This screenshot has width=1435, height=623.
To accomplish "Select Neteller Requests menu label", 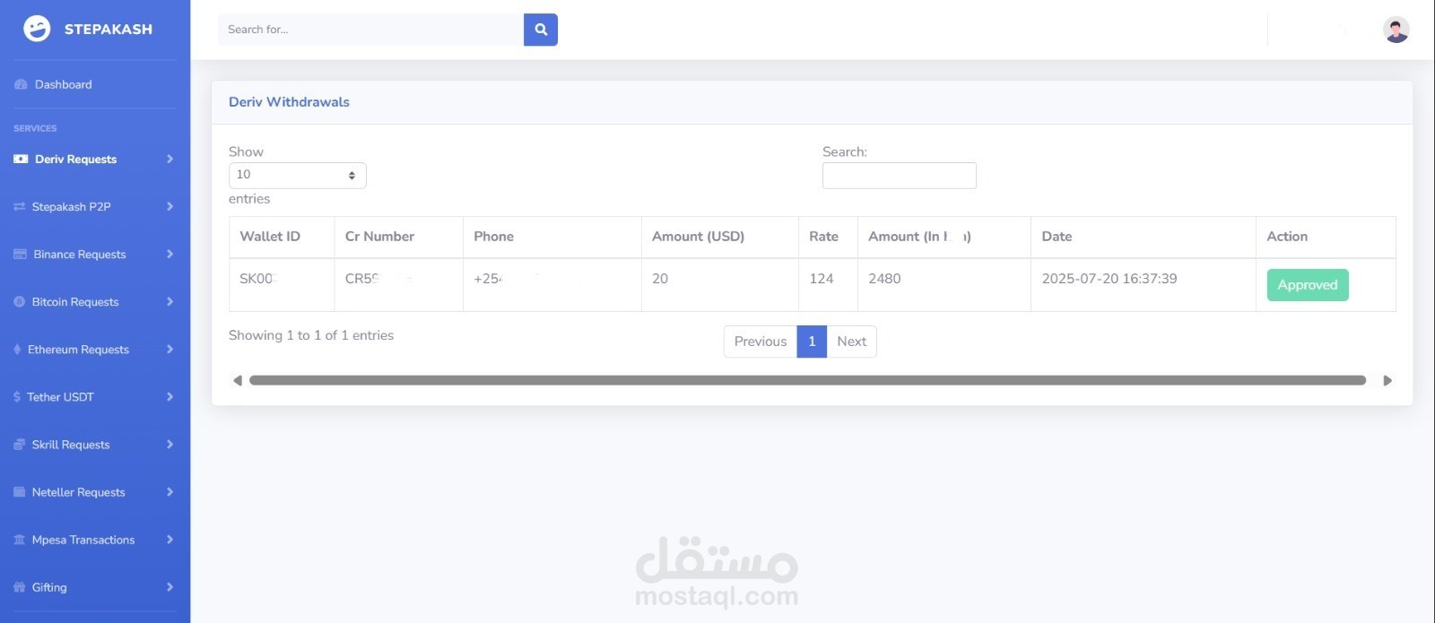I will [x=79, y=491].
